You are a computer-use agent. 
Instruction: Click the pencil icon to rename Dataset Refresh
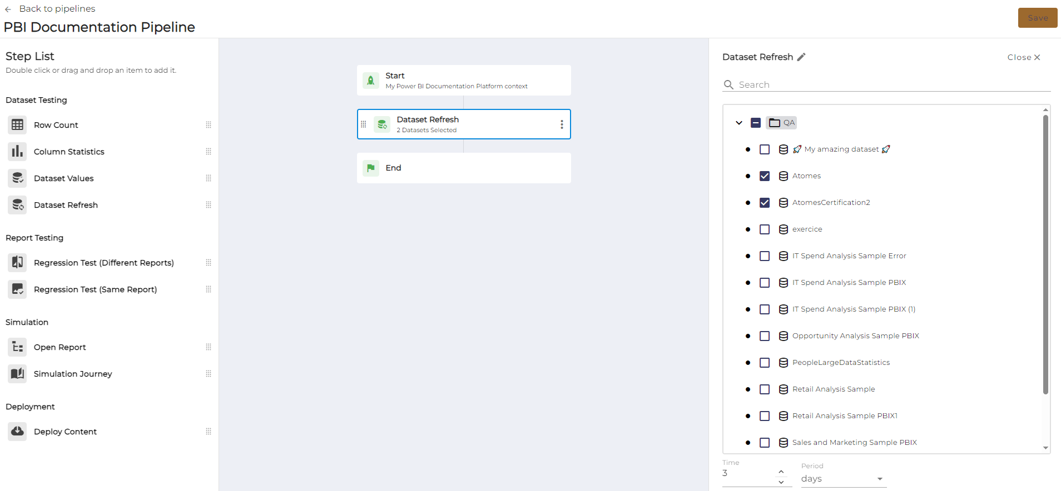(x=801, y=57)
